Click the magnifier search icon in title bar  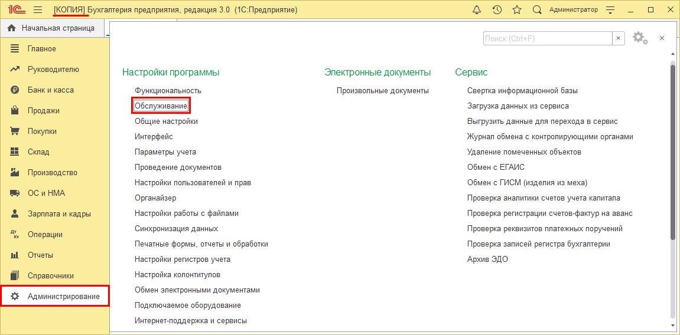[x=537, y=10]
